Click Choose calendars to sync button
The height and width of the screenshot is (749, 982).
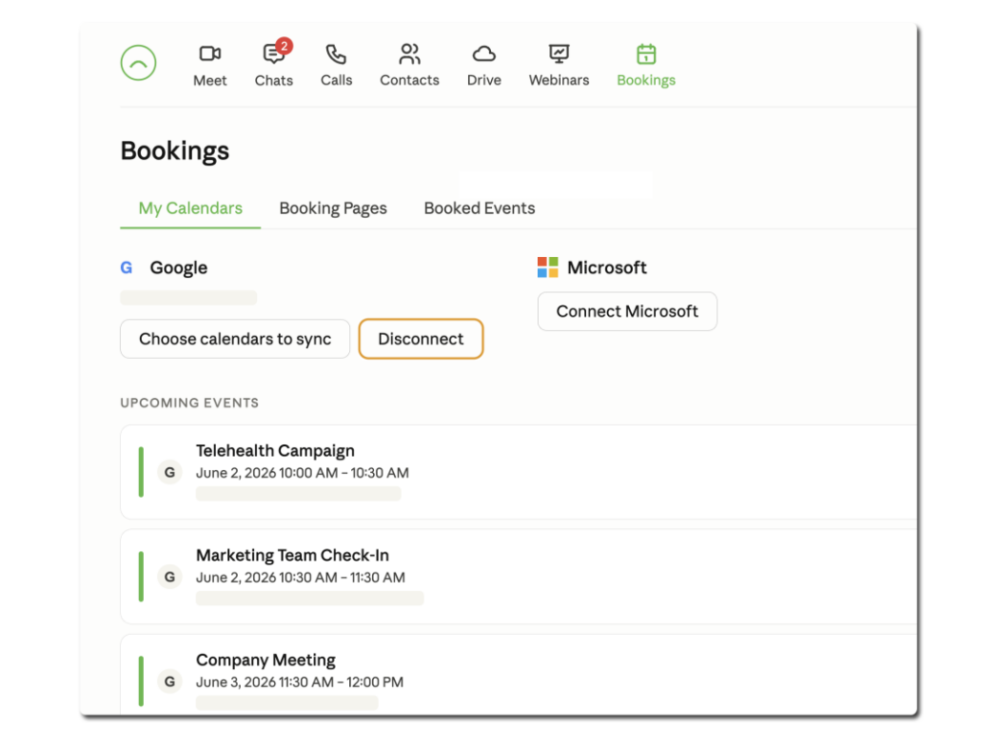235,339
